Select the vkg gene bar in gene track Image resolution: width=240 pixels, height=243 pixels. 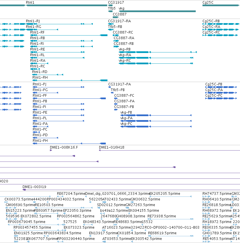(157, 11)
